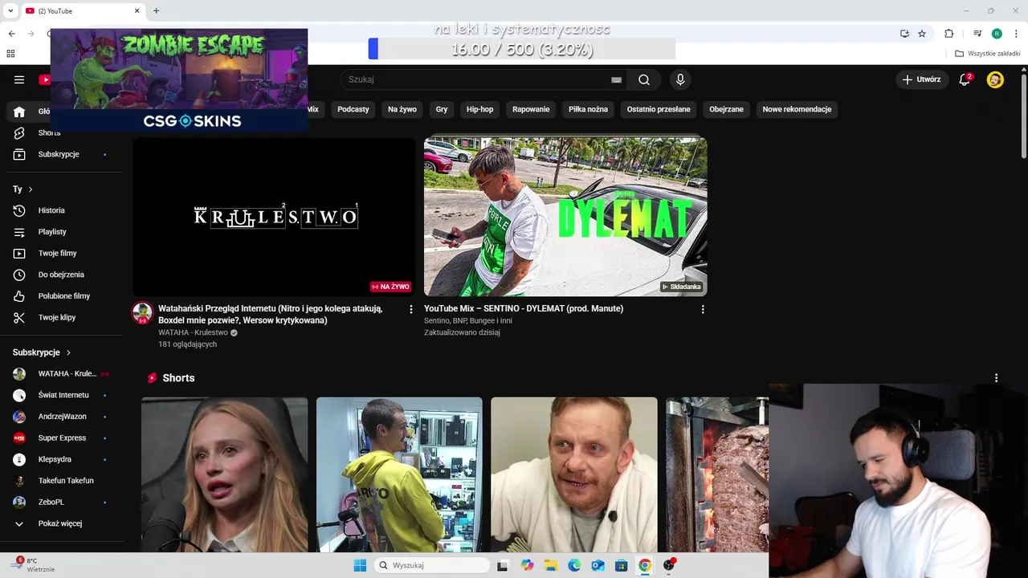
Task: Select the Na żywo filter chip
Action: click(x=402, y=109)
